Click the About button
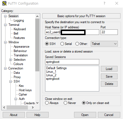123x119 pixels. pos(14,115)
